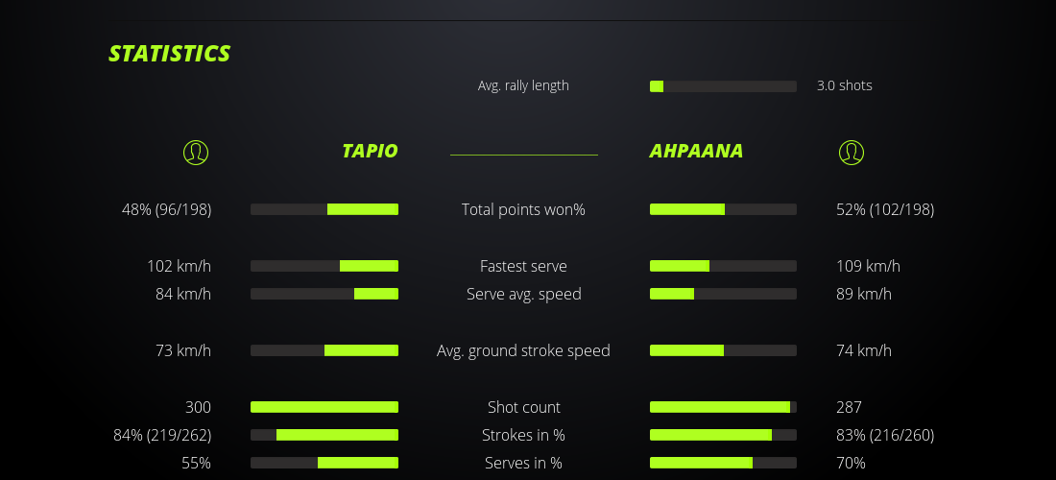Click the Avg. rally length bar

pos(723,86)
